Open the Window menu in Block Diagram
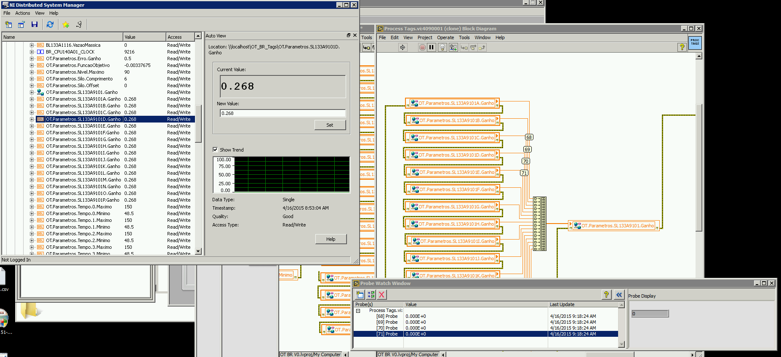The width and height of the screenshot is (781, 357). point(482,37)
